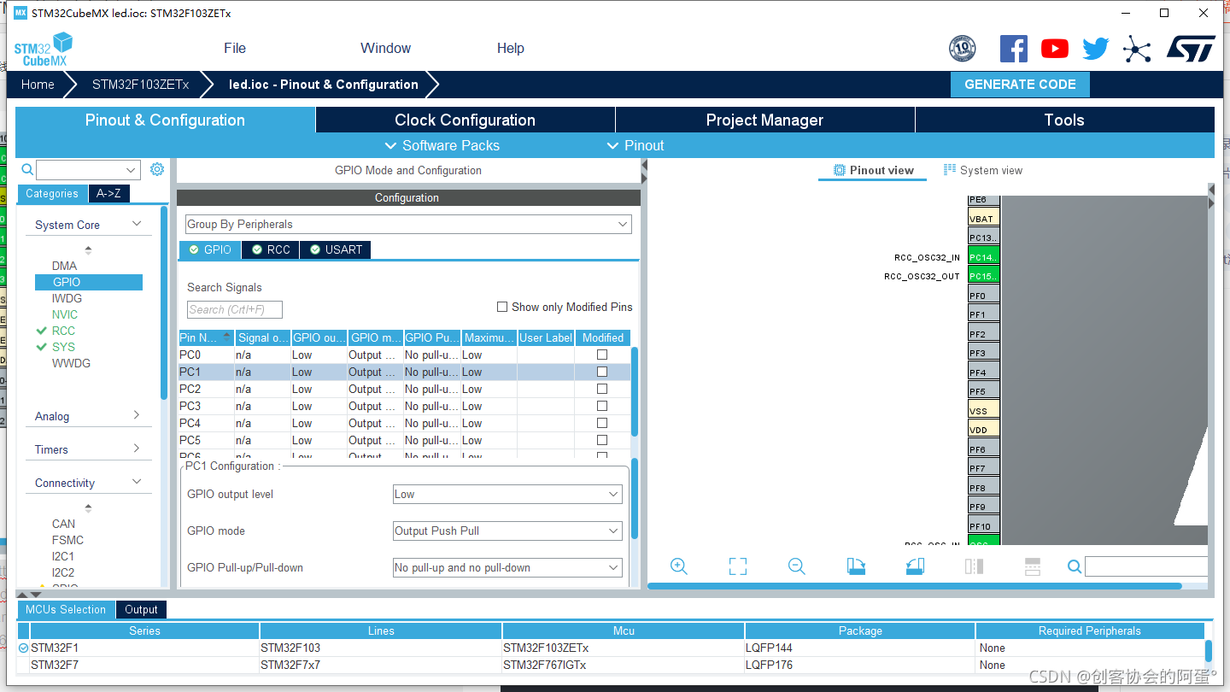Open the Help menu
This screenshot has height=692, width=1230.
510,49
